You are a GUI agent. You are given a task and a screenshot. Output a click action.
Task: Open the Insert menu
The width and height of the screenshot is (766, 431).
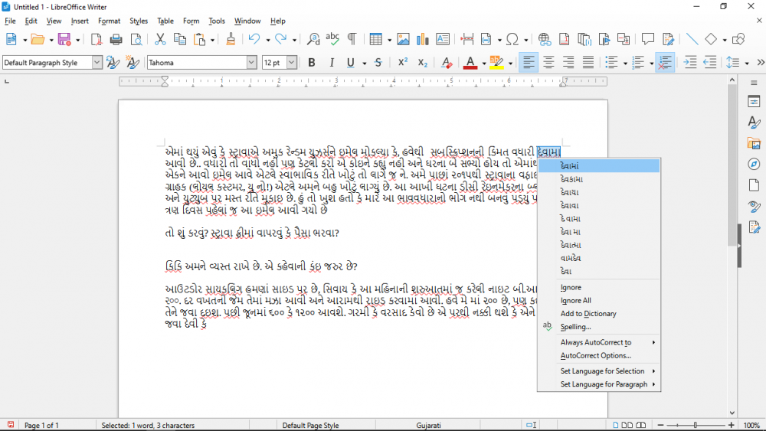tap(80, 21)
